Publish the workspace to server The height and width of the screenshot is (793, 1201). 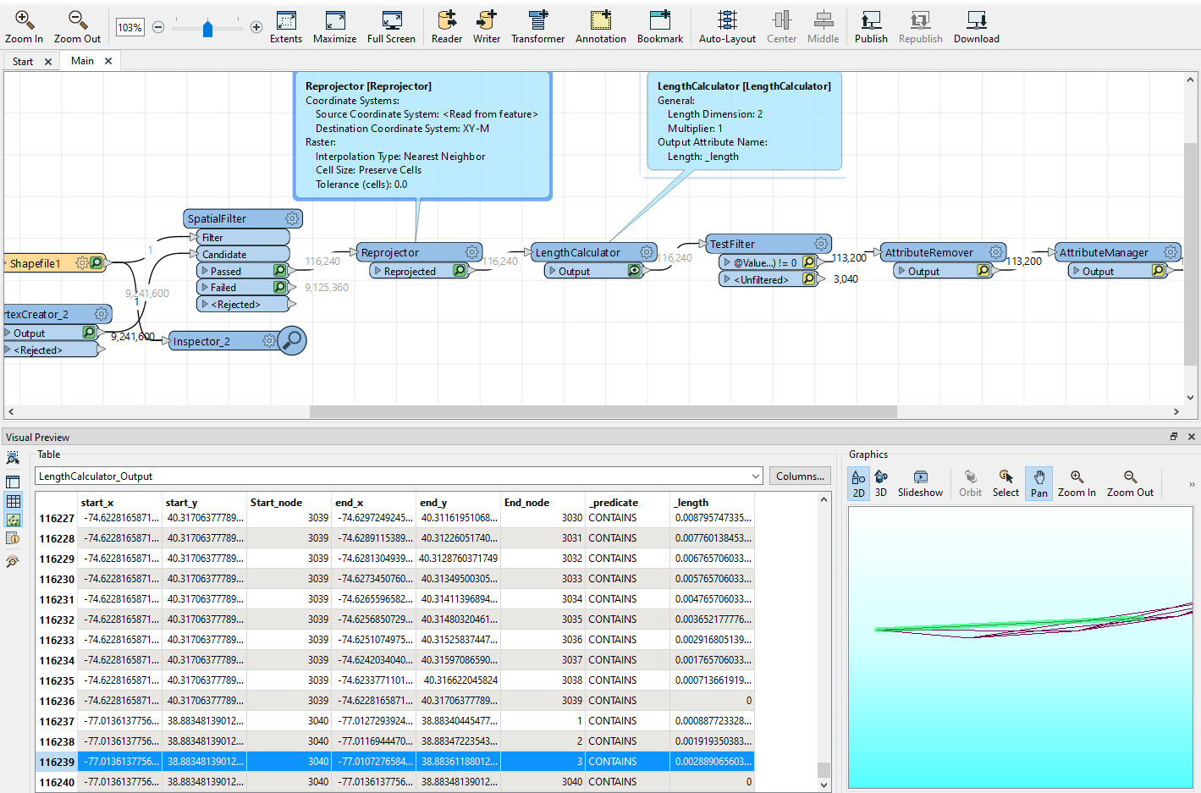pos(871,27)
